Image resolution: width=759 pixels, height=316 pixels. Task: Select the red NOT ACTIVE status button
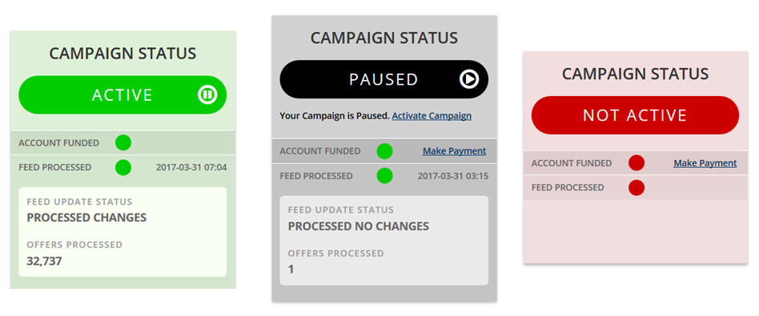[635, 115]
